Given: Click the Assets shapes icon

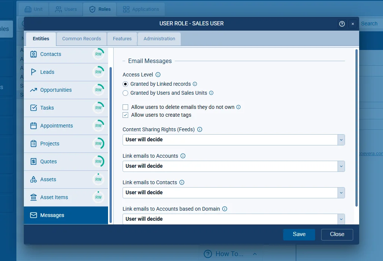Looking at the screenshot, I should coord(34,179).
